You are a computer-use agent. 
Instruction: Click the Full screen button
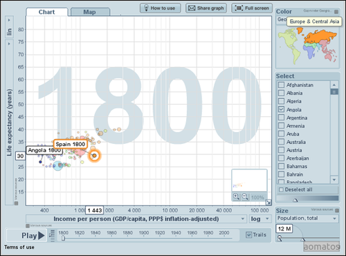click(x=252, y=8)
